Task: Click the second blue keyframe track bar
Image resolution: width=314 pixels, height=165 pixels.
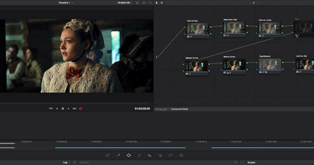Action: point(262,148)
